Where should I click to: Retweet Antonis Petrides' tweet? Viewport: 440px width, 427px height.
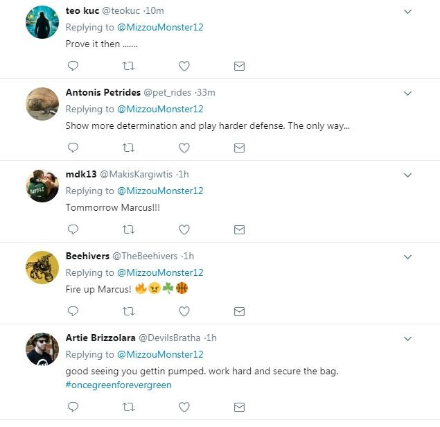128,148
